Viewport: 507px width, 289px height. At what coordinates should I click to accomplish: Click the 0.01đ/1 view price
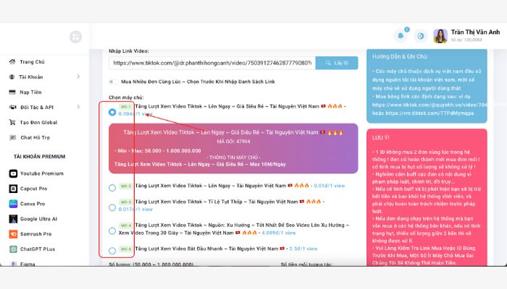tap(330, 186)
